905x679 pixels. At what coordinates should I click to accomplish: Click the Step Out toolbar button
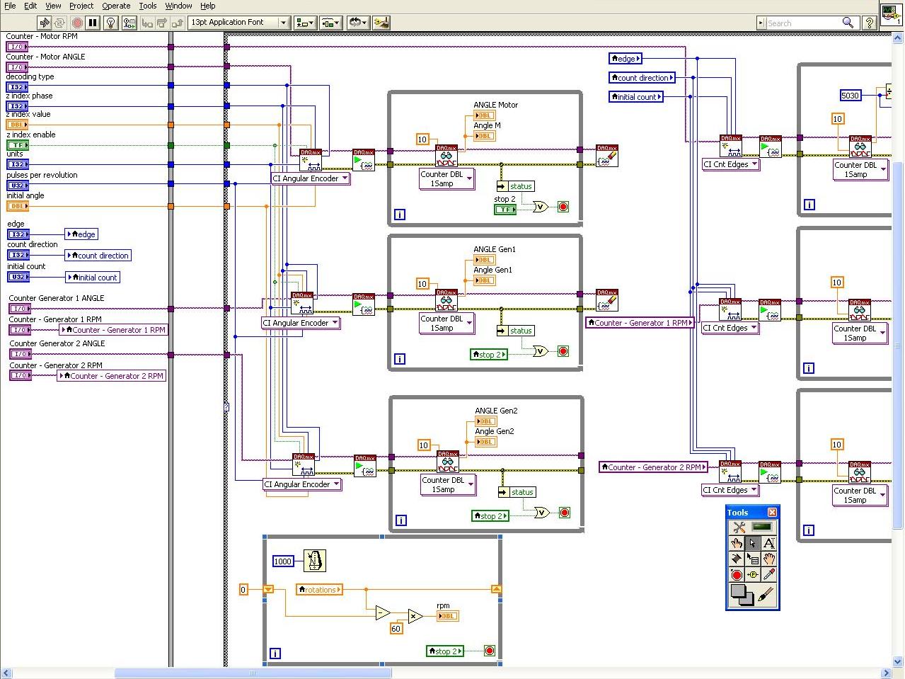tap(178, 23)
